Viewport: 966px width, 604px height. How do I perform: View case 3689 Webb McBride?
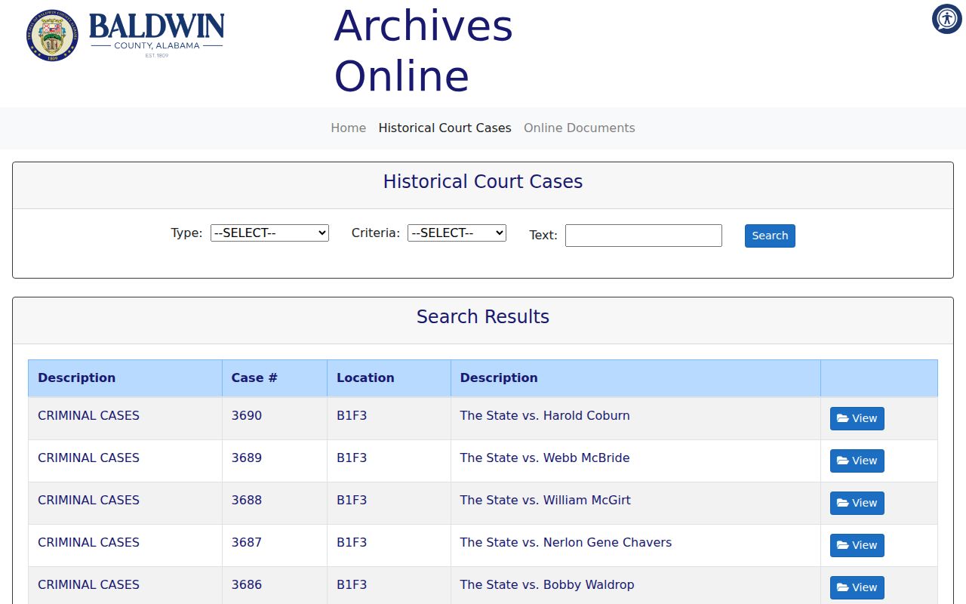[857, 461]
